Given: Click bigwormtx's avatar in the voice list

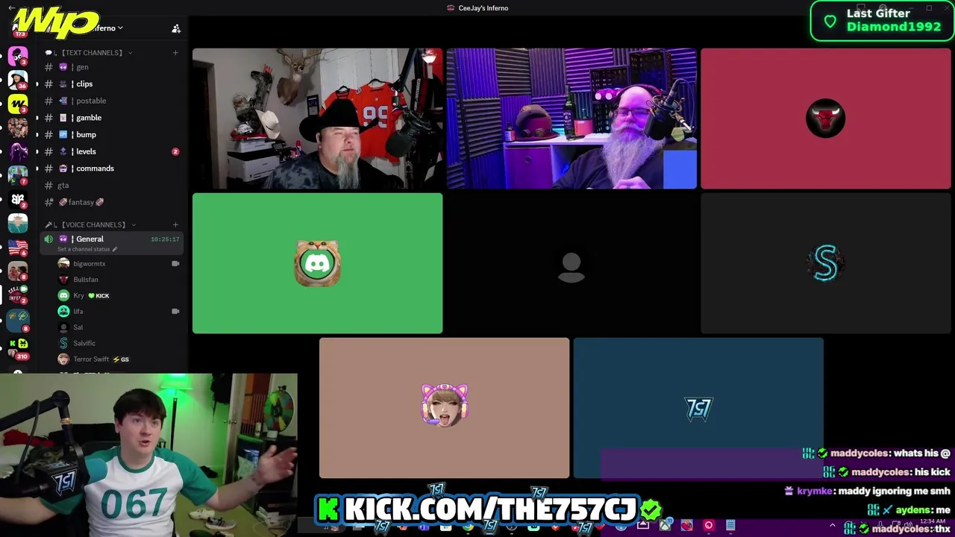Looking at the screenshot, I should [63, 263].
